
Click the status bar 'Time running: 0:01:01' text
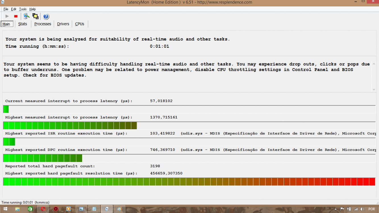(x=25, y=202)
